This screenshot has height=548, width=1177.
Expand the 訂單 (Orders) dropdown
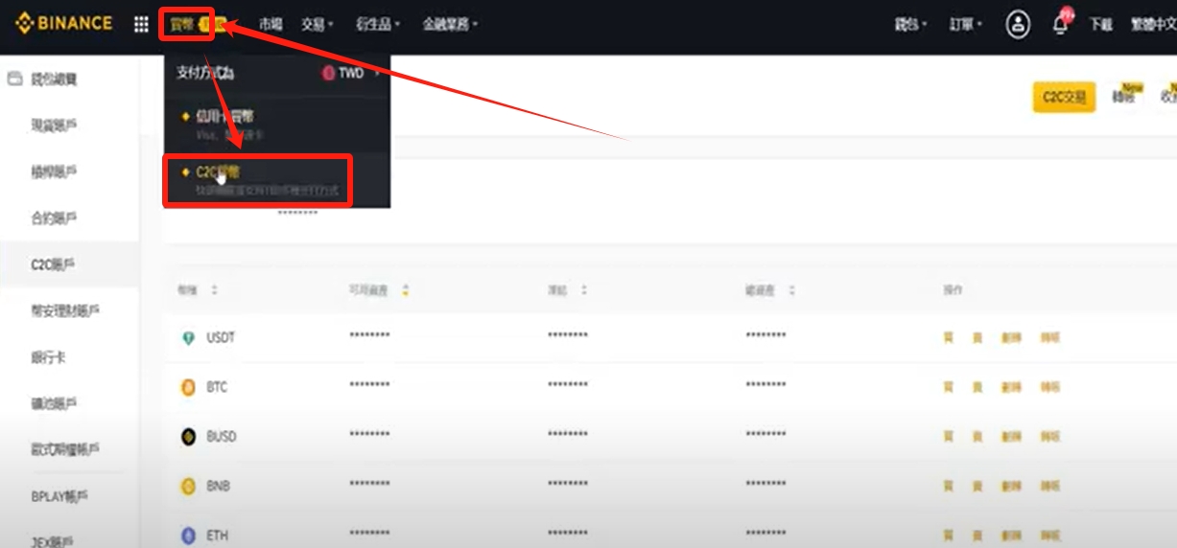(967, 25)
